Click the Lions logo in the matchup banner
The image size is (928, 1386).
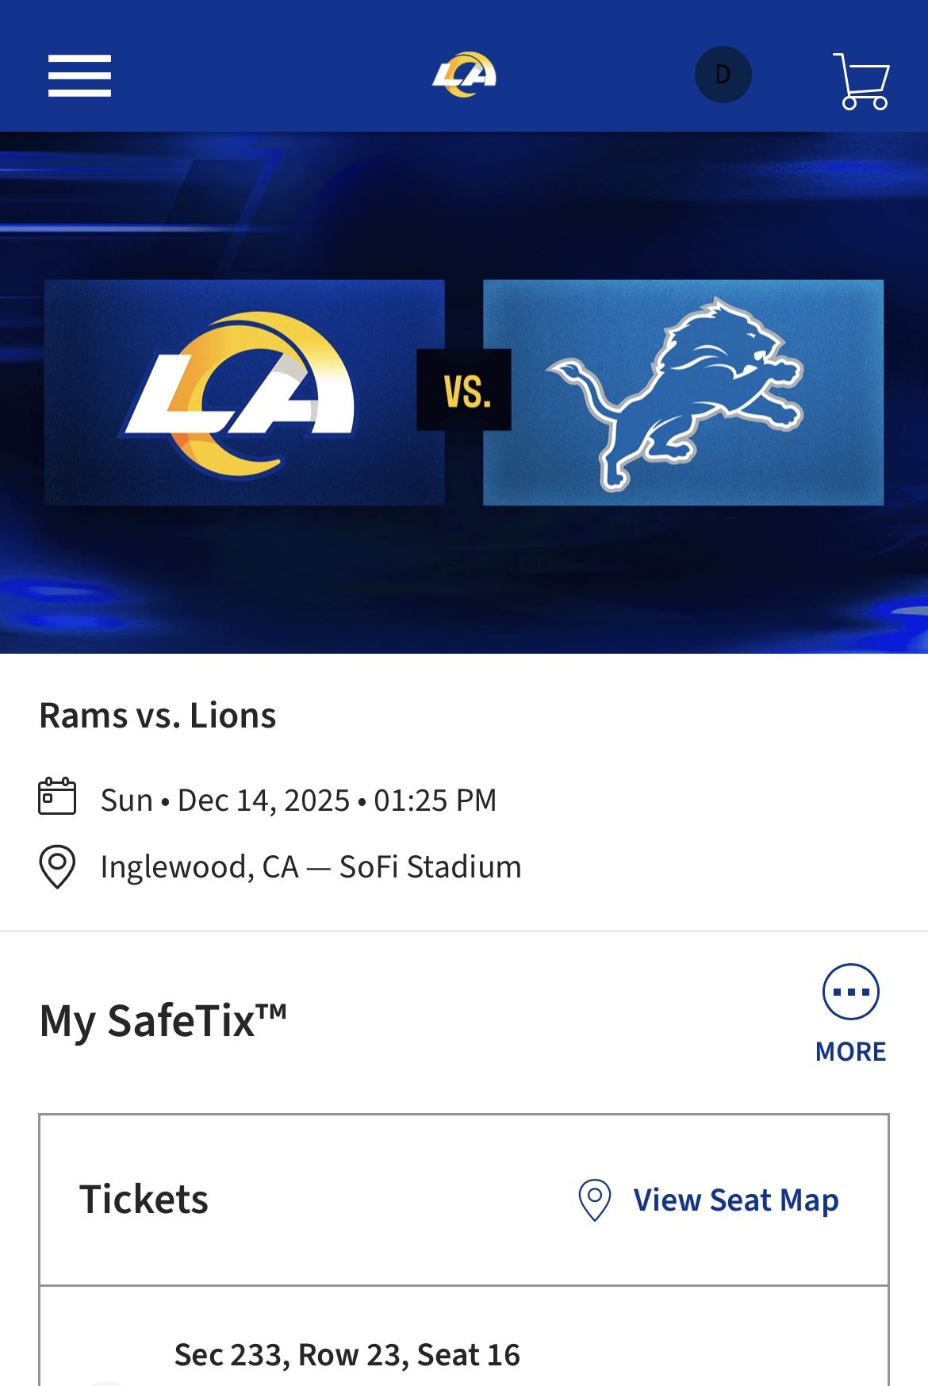click(x=684, y=390)
